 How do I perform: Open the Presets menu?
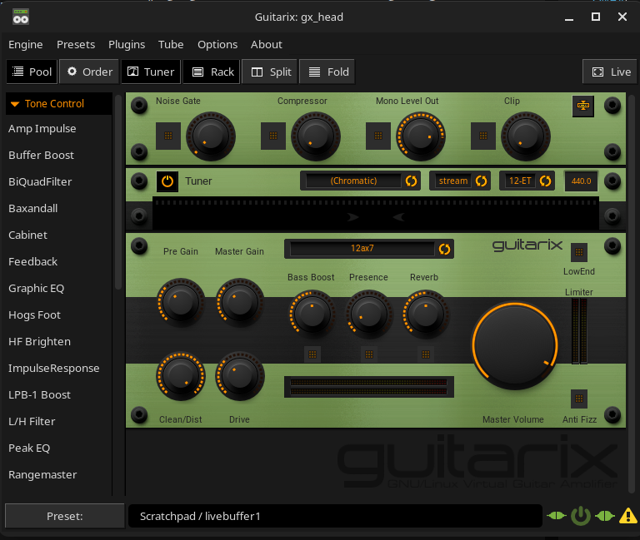coord(76,44)
